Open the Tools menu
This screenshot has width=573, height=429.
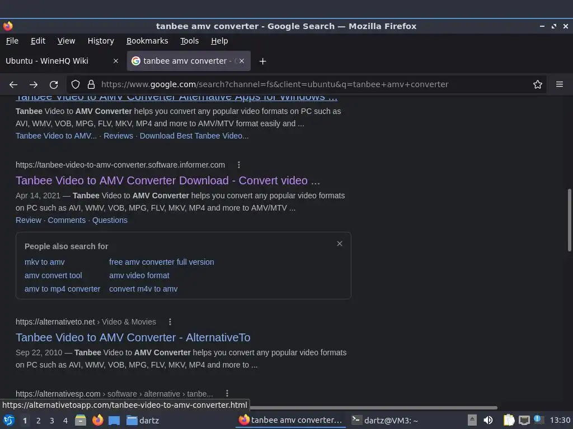(189, 41)
